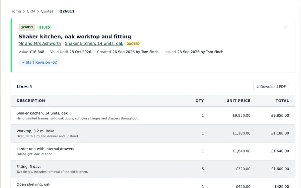Open the Shaker kitchen, 14 units, oak opportunity link
The image size is (301, 188).
94,43
